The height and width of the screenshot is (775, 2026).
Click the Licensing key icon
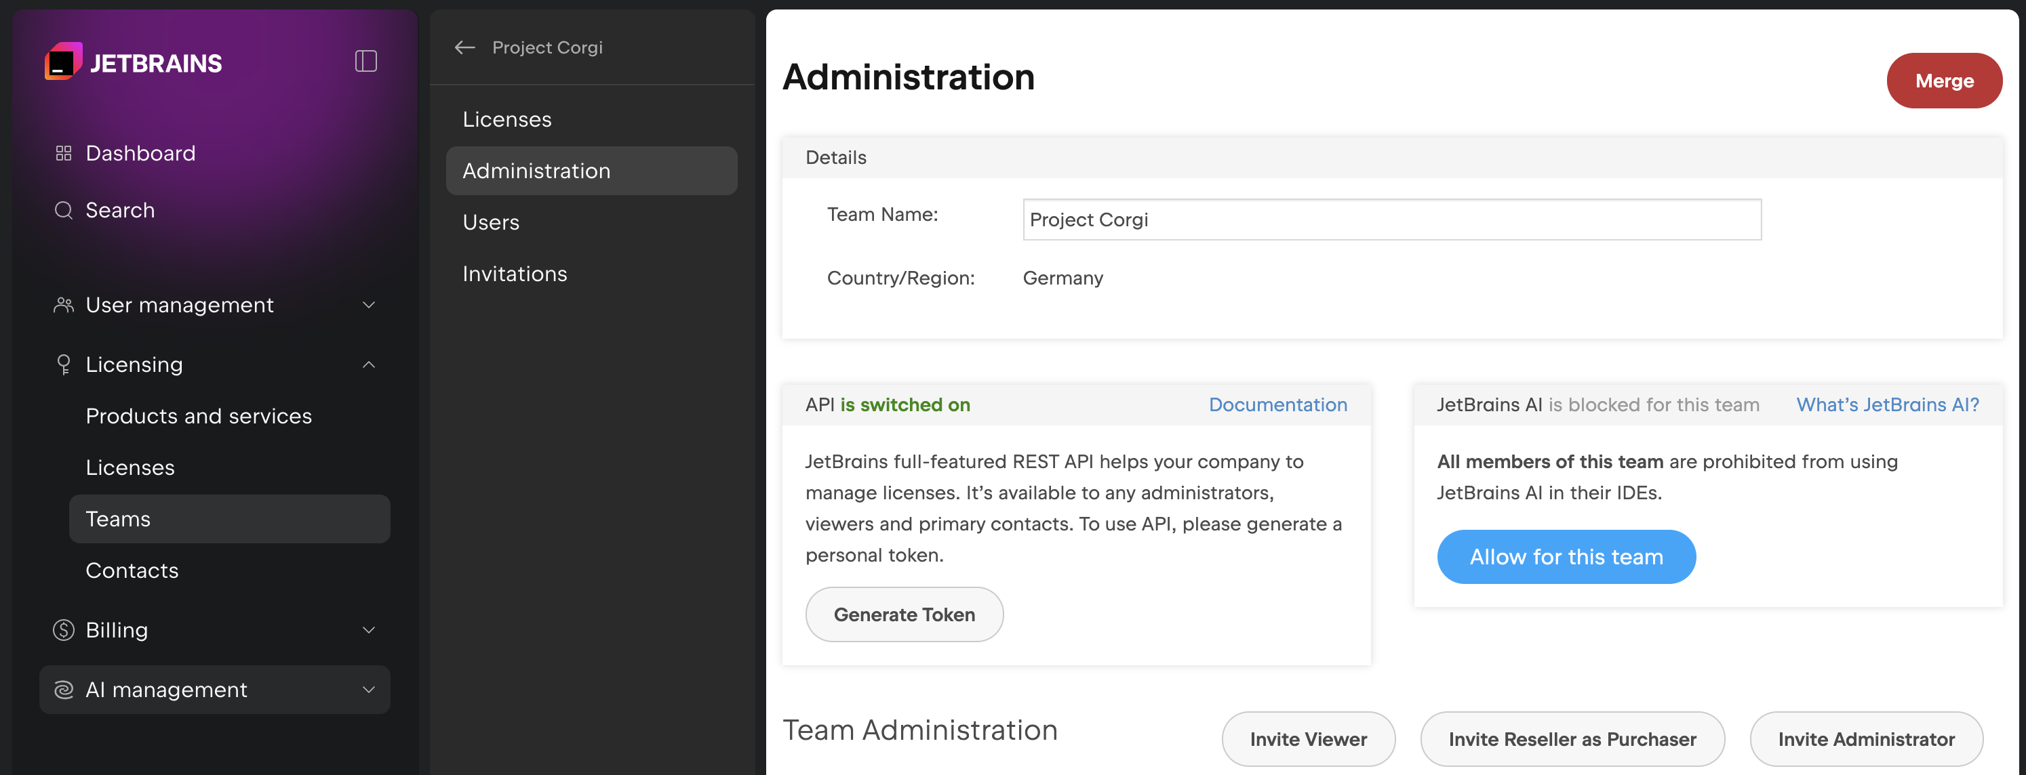(63, 364)
